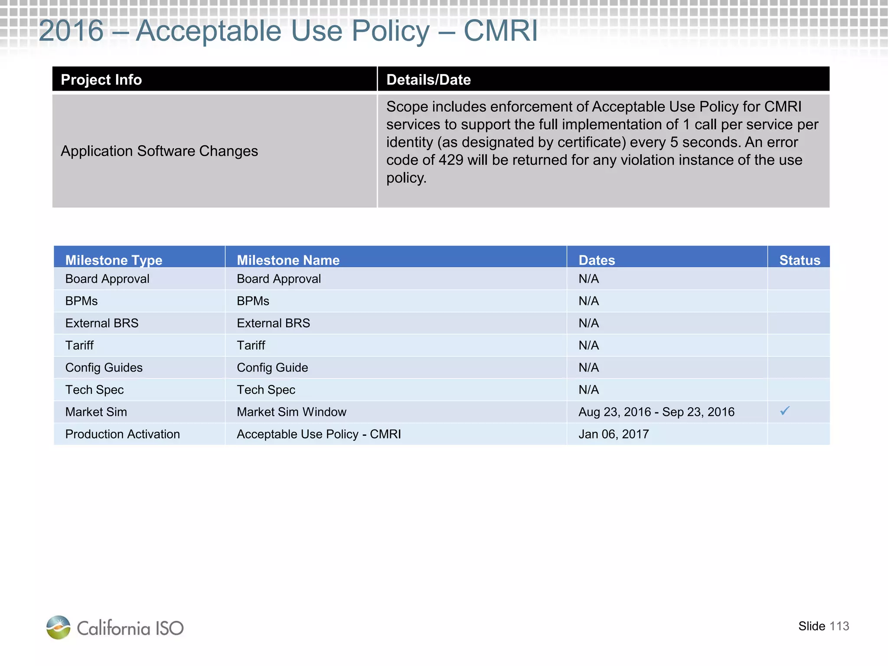
Task: Select 'BPMs' in Milestone Type column
Action: 82,301
